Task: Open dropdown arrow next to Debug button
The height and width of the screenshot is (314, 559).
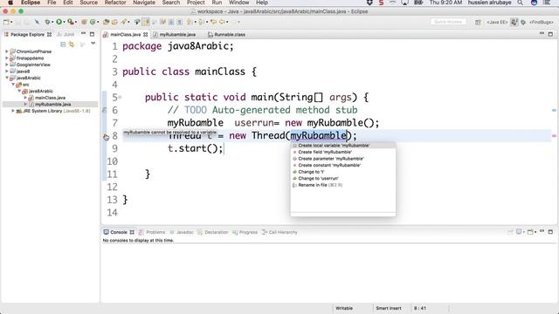Action: pyautogui.click(x=52, y=23)
